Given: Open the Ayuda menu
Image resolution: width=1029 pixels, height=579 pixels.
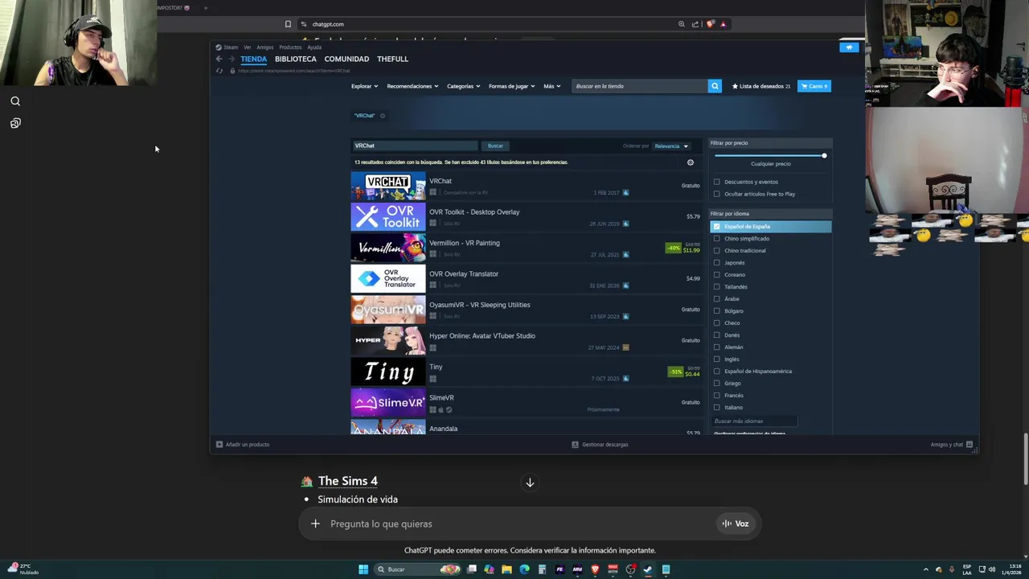Looking at the screenshot, I should coord(314,47).
